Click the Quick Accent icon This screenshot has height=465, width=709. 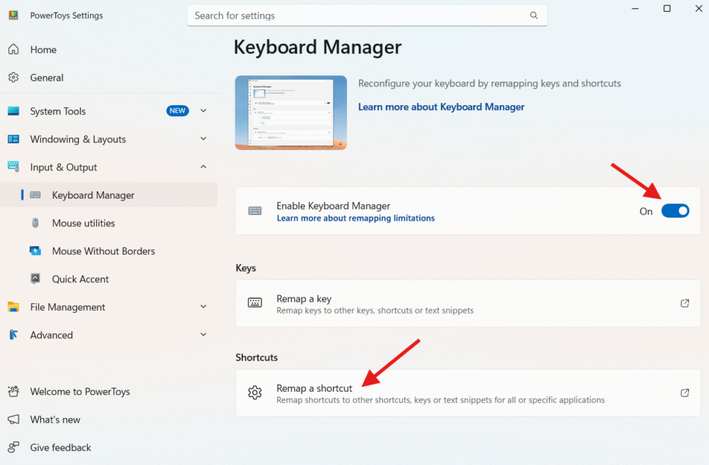click(35, 279)
